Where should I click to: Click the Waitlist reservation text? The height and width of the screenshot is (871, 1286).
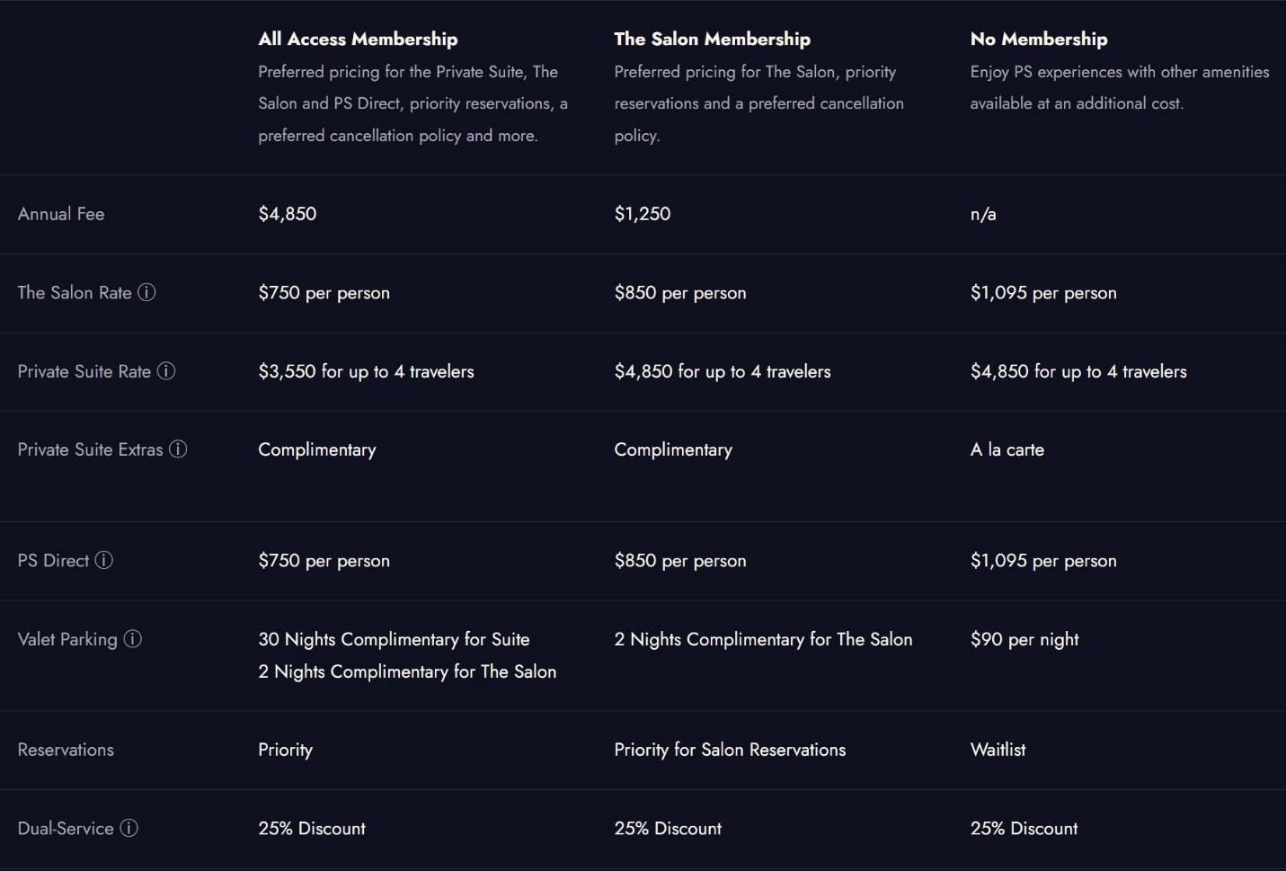998,750
